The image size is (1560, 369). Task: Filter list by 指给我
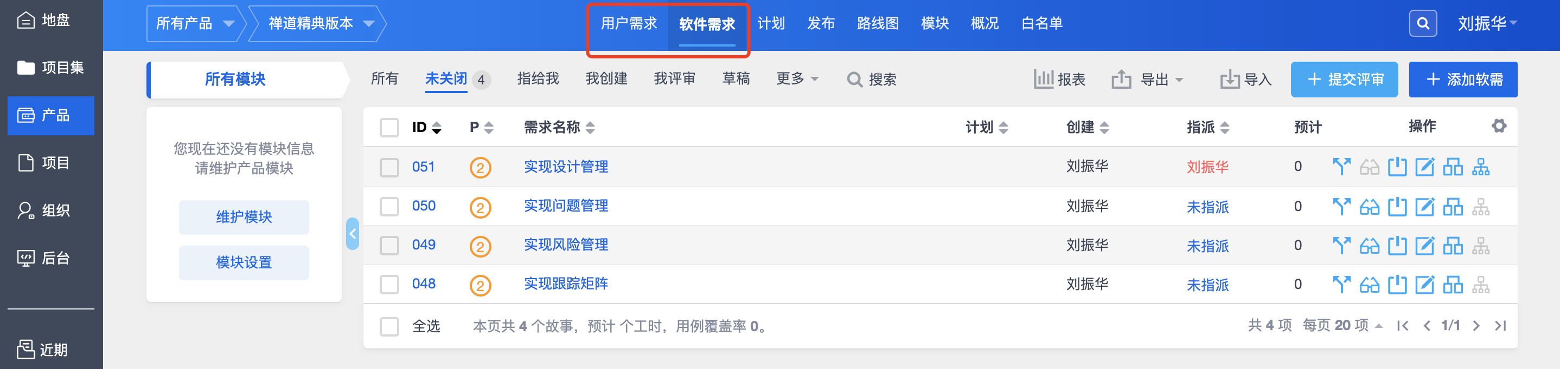pyautogui.click(x=538, y=78)
